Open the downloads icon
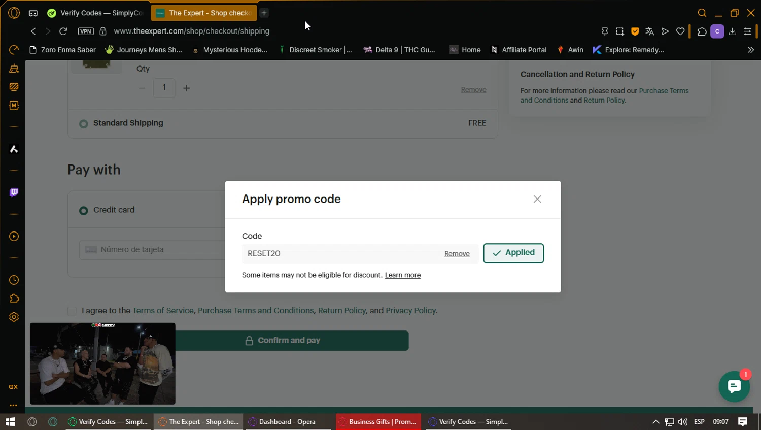Image resolution: width=761 pixels, height=430 pixels. pos(733,31)
